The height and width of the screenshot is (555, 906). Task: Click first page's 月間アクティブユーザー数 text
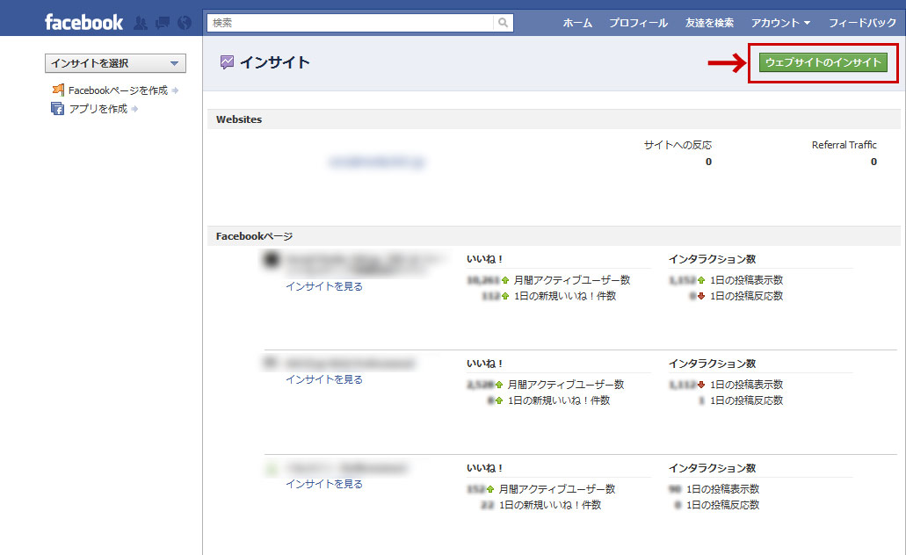[572, 280]
